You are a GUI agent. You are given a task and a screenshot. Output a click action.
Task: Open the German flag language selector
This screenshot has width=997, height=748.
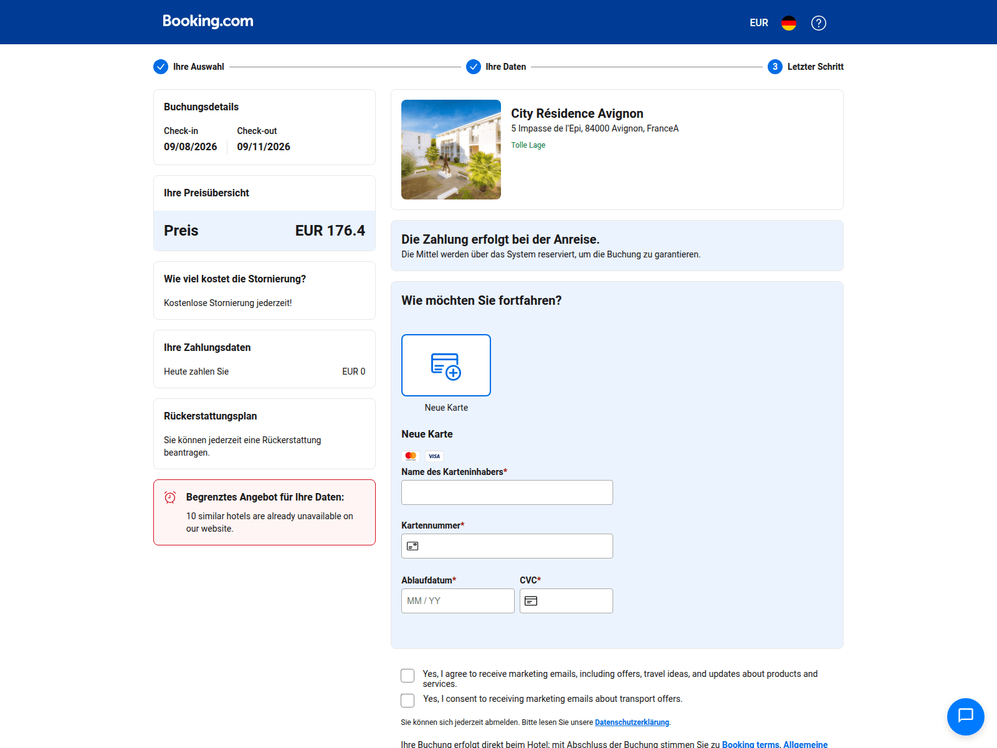tap(789, 23)
